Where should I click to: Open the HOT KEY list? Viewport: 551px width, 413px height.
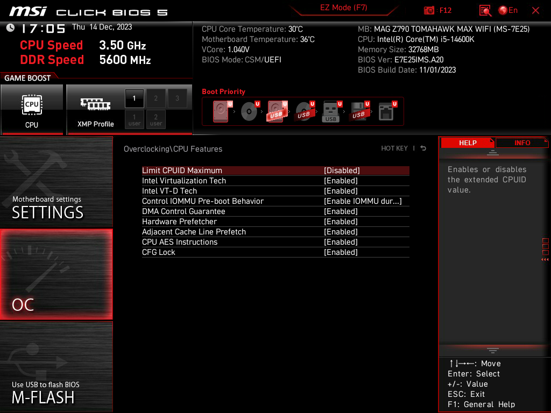[394, 148]
